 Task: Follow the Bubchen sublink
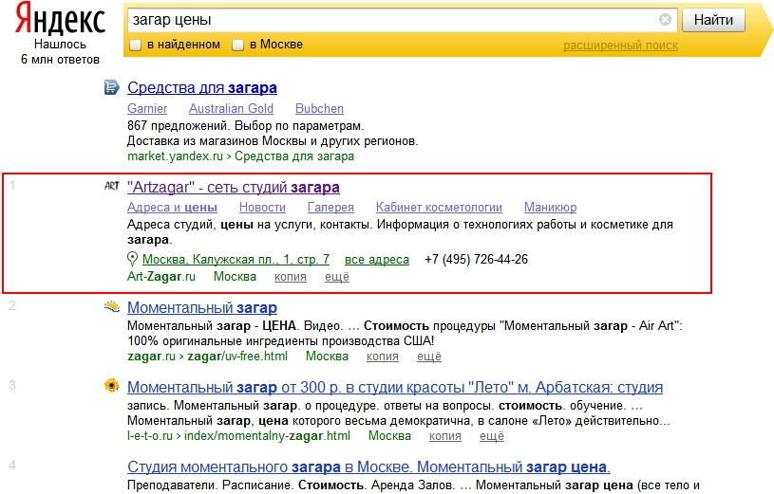pyautogui.click(x=319, y=108)
